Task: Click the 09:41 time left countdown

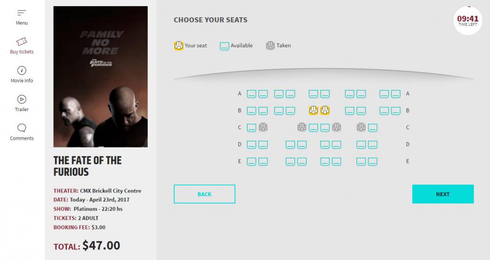Action: [x=468, y=21]
